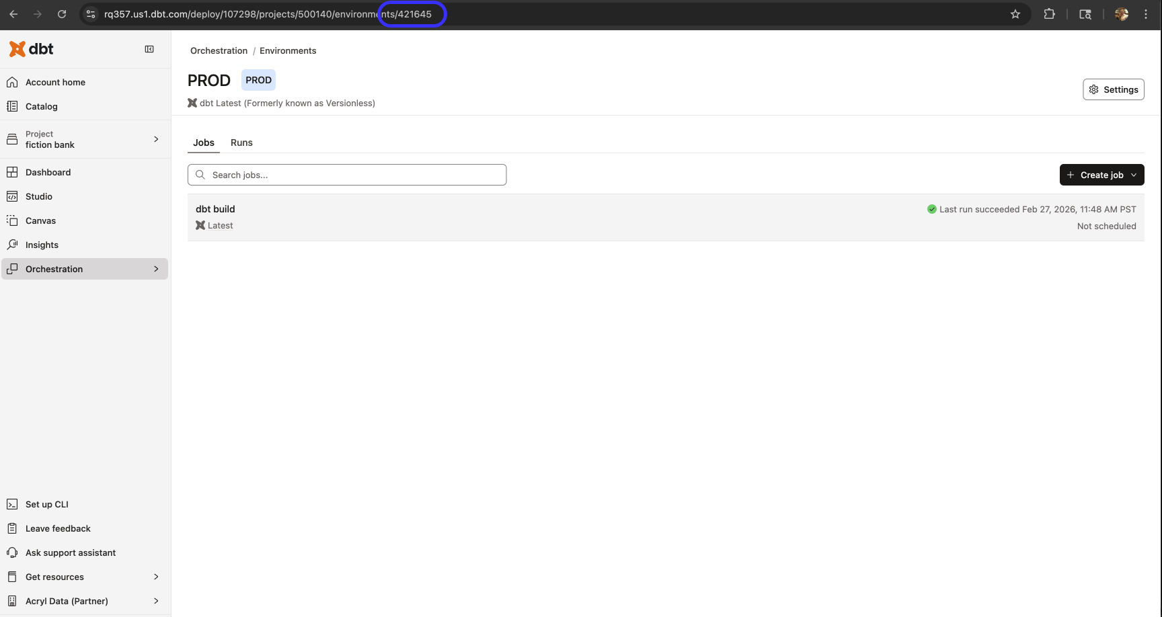Click the Environments breadcrumb link
This screenshot has width=1162, height=617.
tap(288, 50)
